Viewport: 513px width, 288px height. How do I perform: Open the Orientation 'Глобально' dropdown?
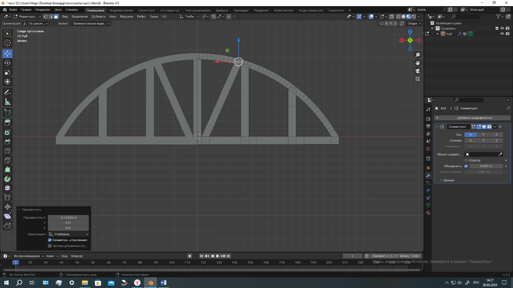pos(68,234)
